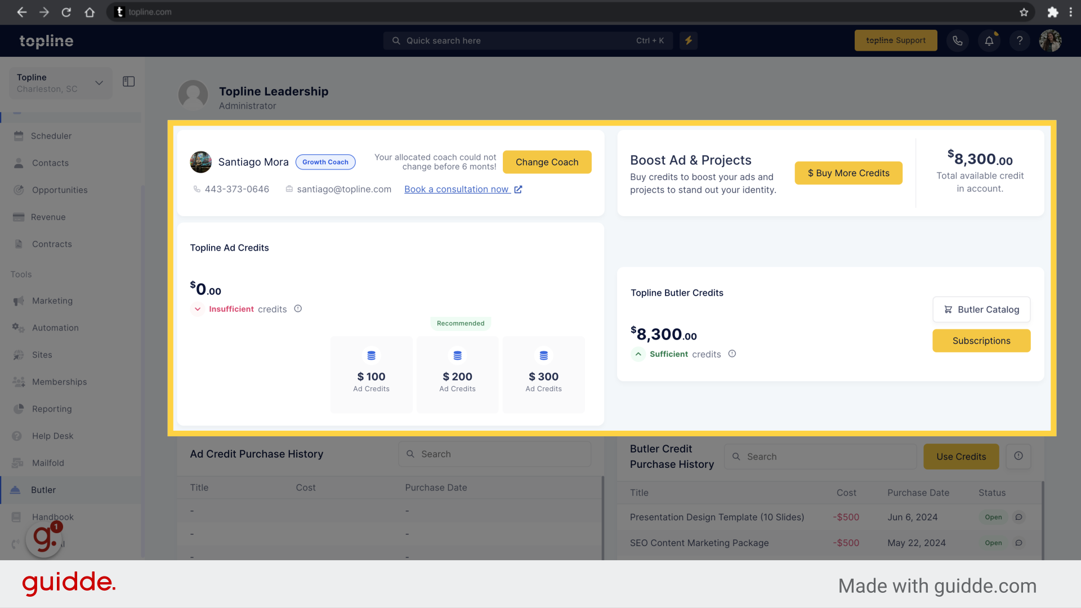
Task: Collapse the Sufficient credits green chevron
Action: click(638, 354)
